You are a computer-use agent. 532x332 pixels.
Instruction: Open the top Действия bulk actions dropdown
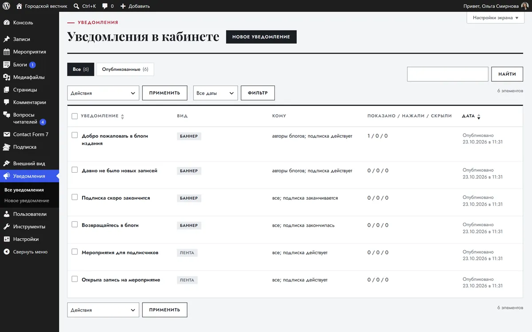103,93
